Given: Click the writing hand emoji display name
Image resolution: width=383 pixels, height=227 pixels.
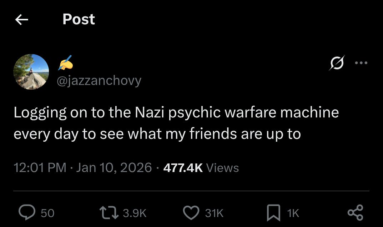Looking at the screenshot, I should click(65, 63).
